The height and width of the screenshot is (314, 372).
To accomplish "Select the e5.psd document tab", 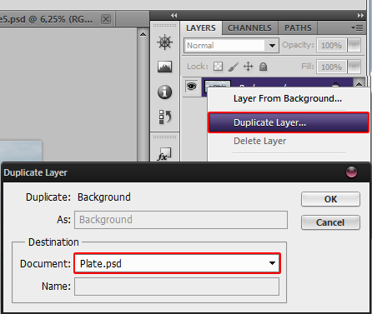I will coord(58,19).
